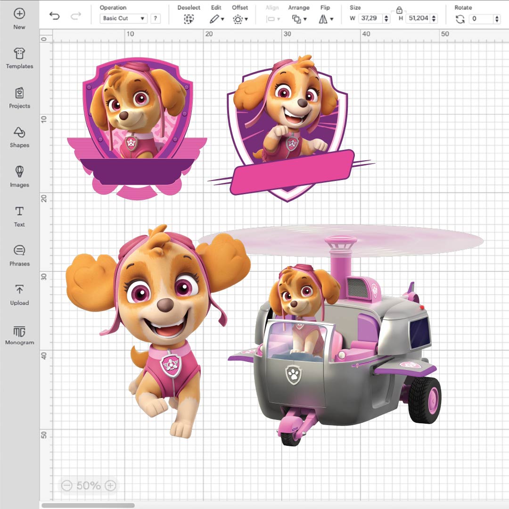Viewport: 509px width, 509px height.
Task: Open the Arrange dropdown
Action: pos(299,19)
